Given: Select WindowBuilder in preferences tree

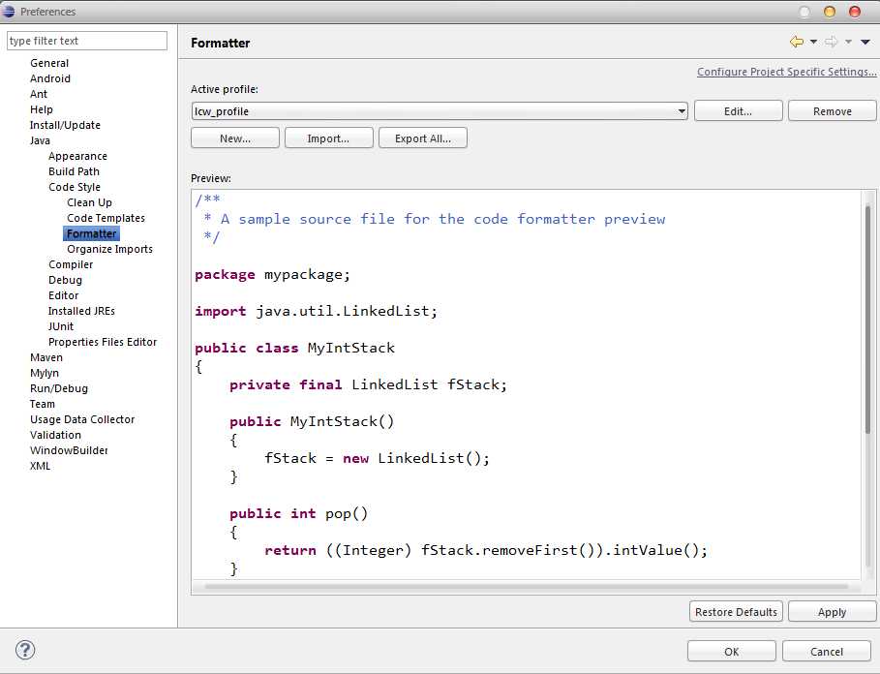Looking at the screenshot, I should tap(69, 450).
